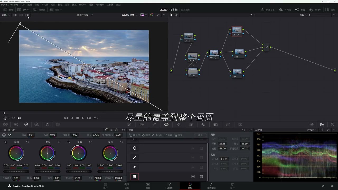Open the LUT库 browser
Screen dimensions: 338x190
click(x=23, y=10)
